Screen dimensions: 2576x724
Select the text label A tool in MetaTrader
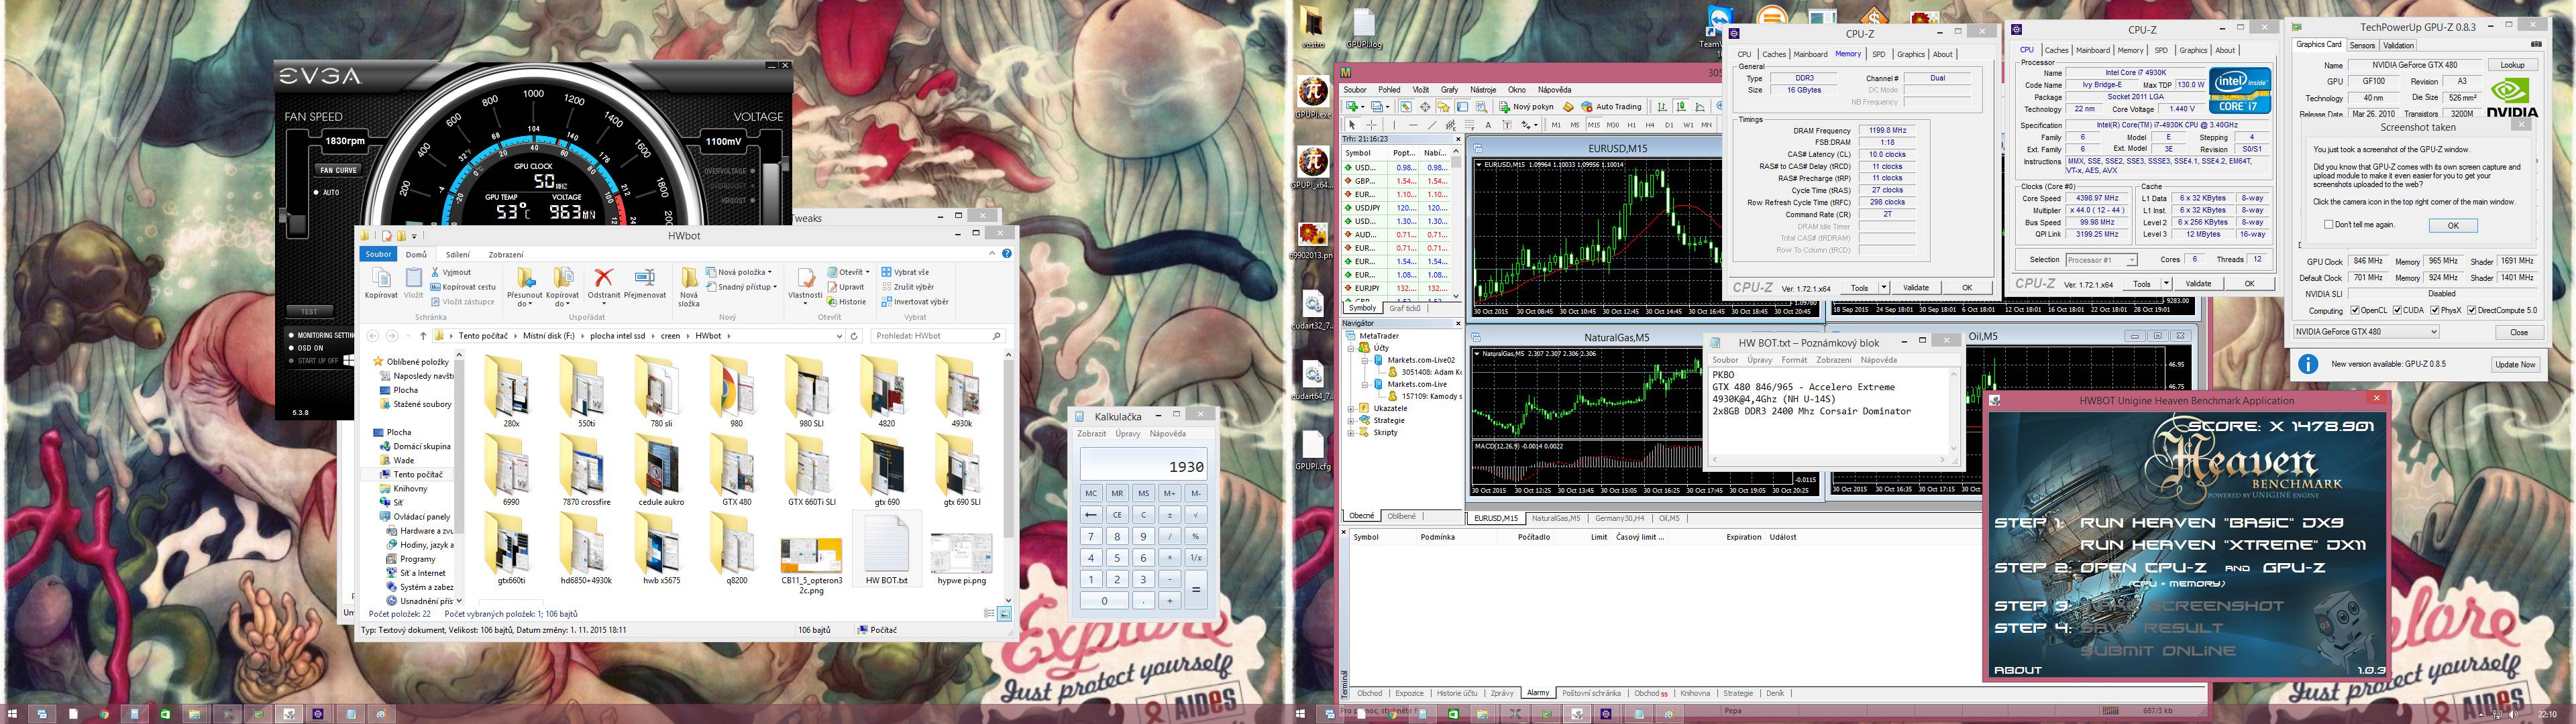[1489, 125]
